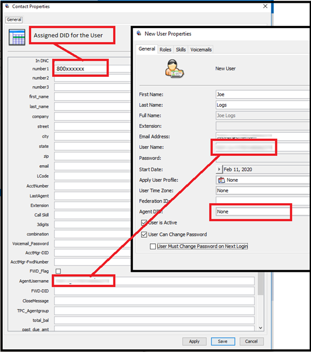Switch to the Skills tab

point(180,49)
